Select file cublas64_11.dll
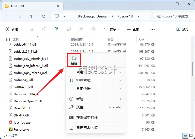 (x=25, y=45)
